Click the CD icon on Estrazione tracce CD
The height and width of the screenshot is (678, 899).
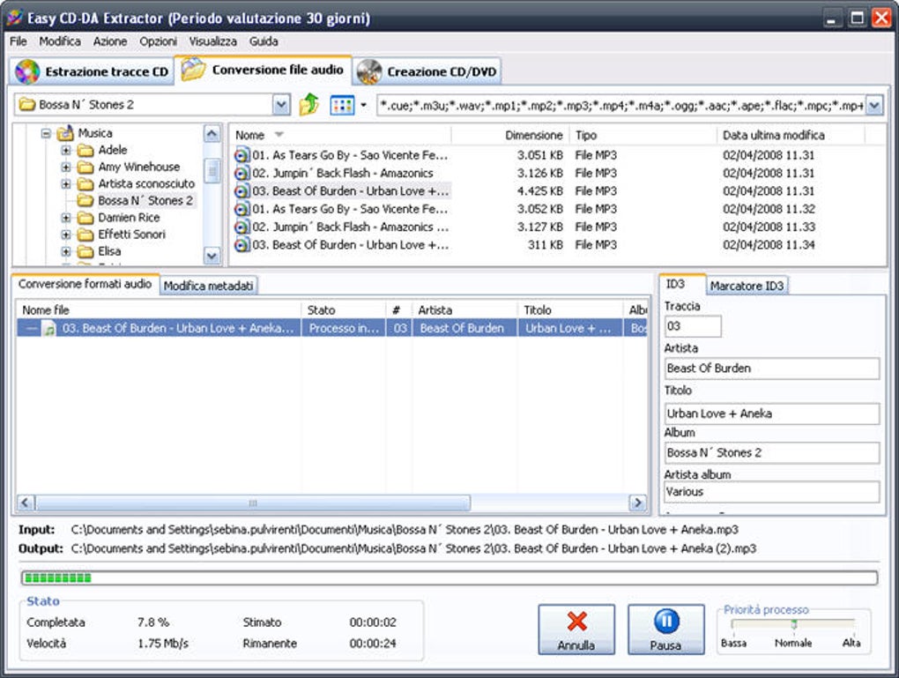click(27, 71)
